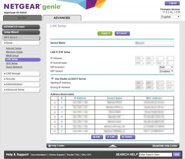
Task: Launch the Setup Wizard
Action: 21,32
